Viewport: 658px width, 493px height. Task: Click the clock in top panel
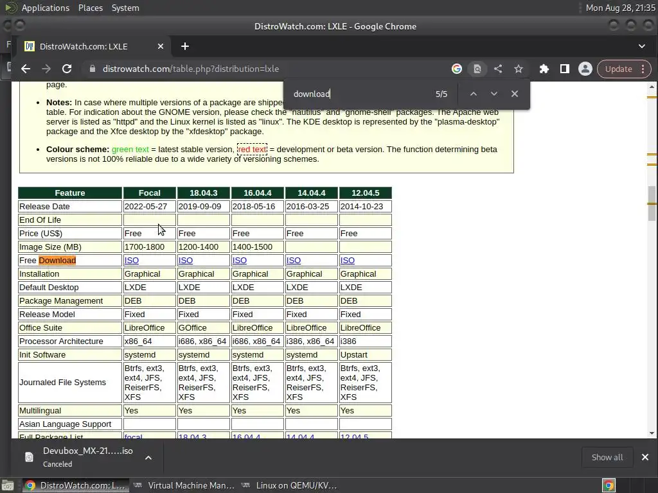tap(620, 8)
